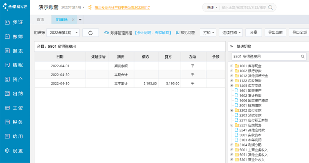Switch to the 首页 tab
This screenshot has height=163, width=309.
(41, 20)
